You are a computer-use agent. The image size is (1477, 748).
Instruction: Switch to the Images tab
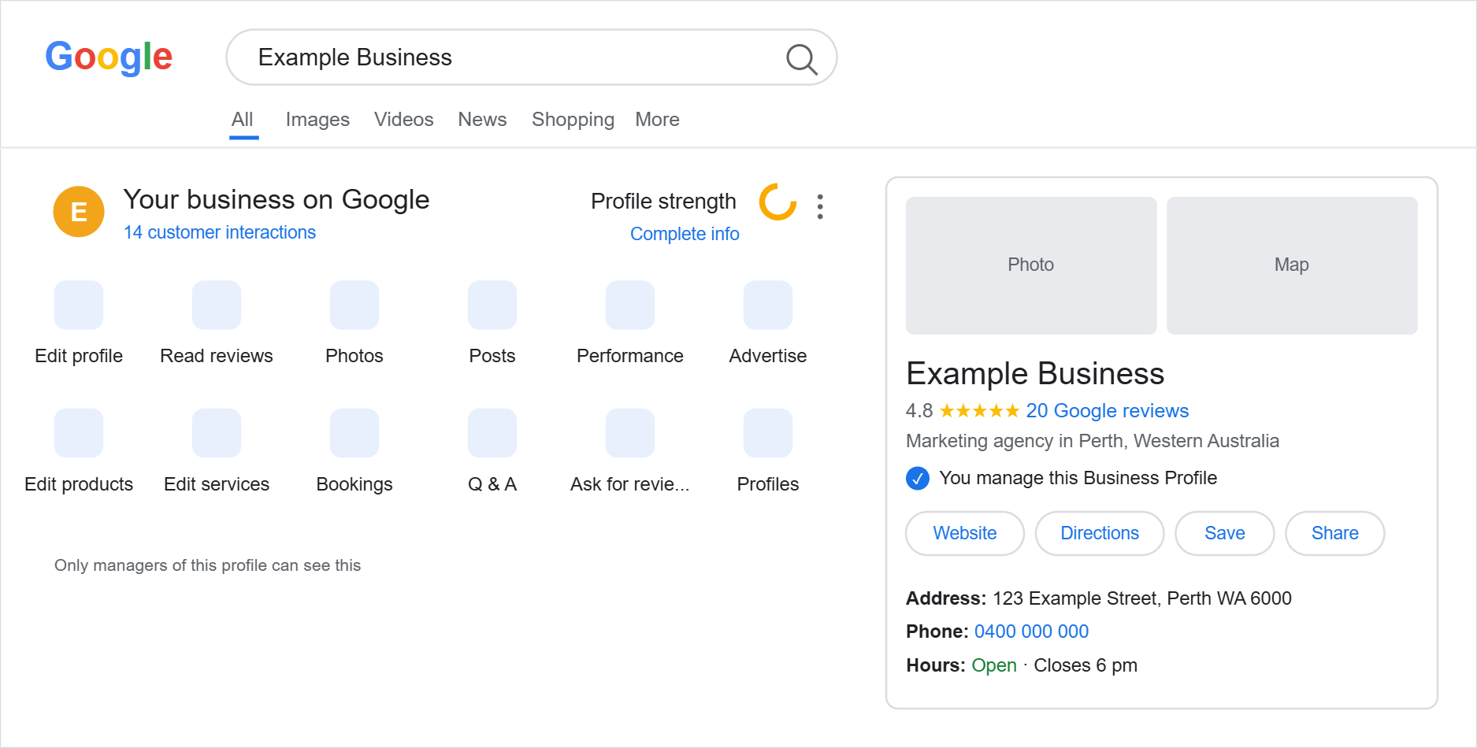coord(317,120)
